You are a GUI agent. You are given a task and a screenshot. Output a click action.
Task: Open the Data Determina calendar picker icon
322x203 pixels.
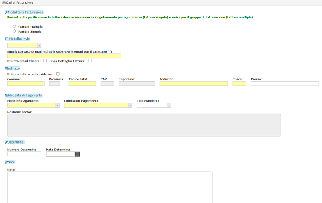tap(77, 154)
